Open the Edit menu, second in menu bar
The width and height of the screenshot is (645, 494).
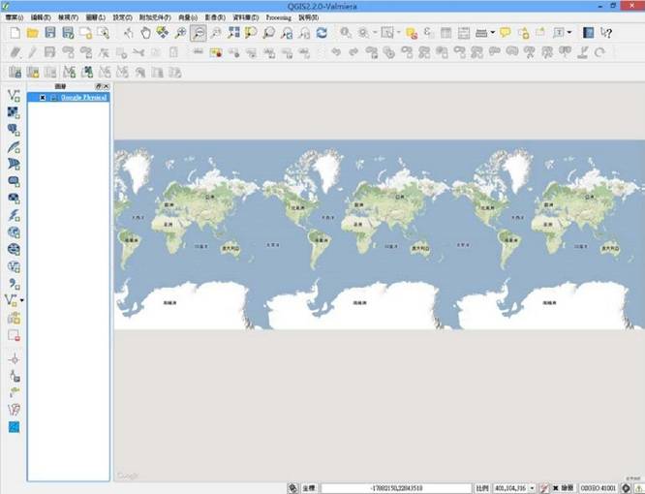click(41, 17)
